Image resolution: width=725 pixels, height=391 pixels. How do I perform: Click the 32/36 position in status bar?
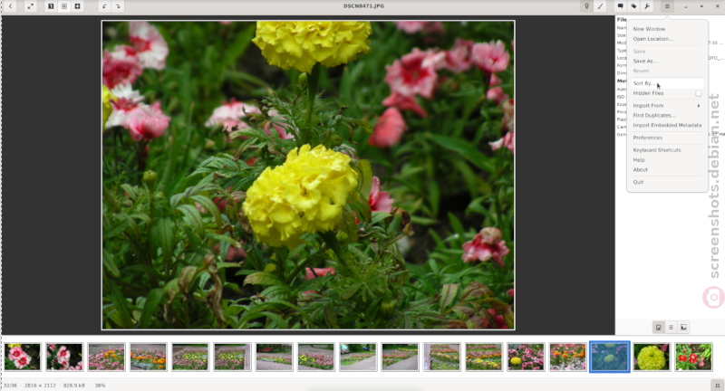pos(10,385)
